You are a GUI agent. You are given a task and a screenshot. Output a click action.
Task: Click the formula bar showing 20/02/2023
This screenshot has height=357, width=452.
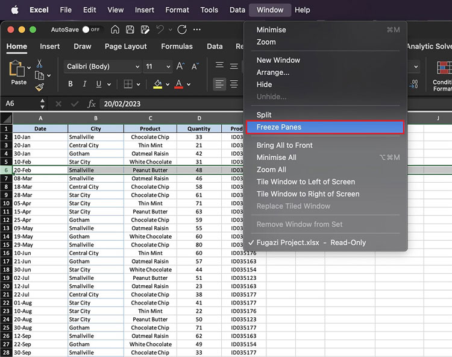(172, 104)
